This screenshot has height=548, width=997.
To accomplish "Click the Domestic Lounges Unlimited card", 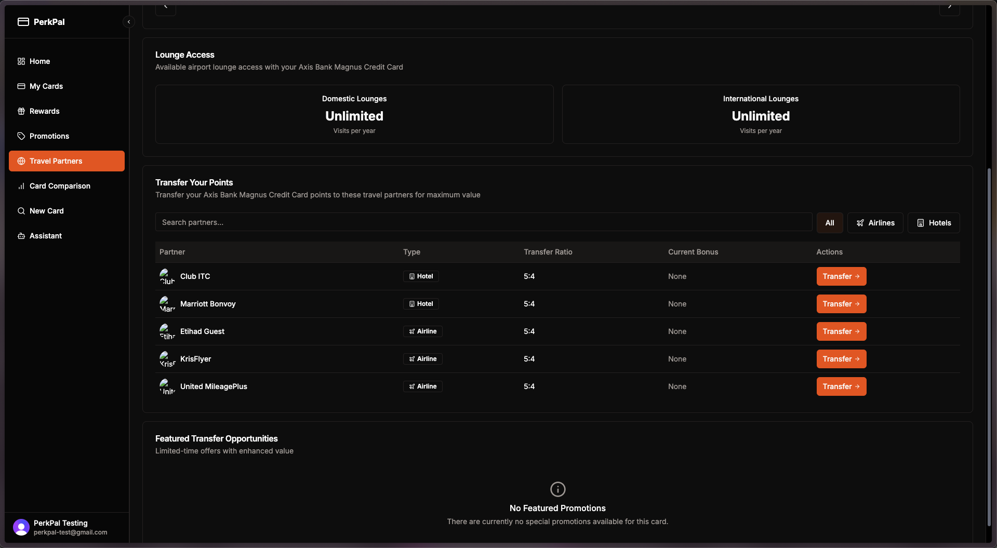I will pos(354,114).
